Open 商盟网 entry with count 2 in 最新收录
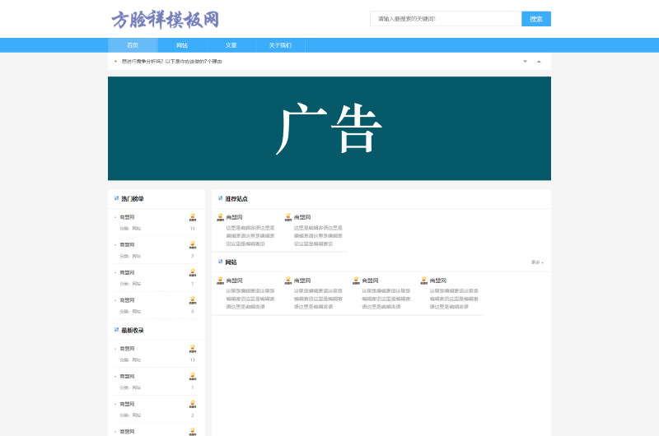 click(x=128, y=404)
